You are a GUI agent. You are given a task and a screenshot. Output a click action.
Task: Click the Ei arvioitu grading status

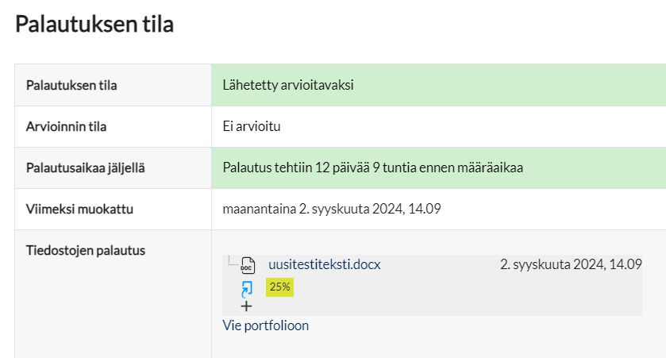click(252, 126)
